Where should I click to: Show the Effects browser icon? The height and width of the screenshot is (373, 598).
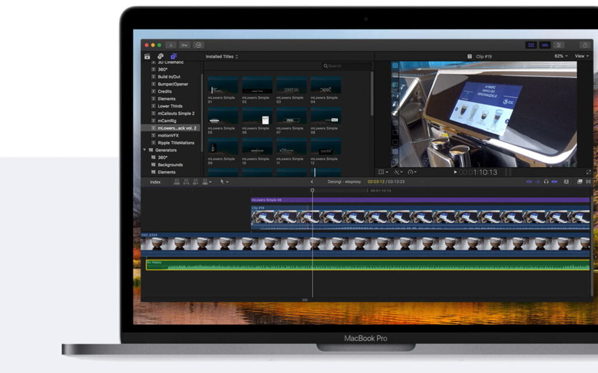click(x=580, y=182)
